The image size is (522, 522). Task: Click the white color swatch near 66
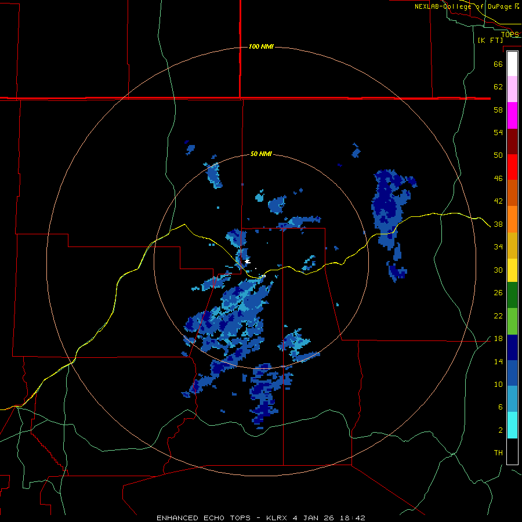point(512,64)
